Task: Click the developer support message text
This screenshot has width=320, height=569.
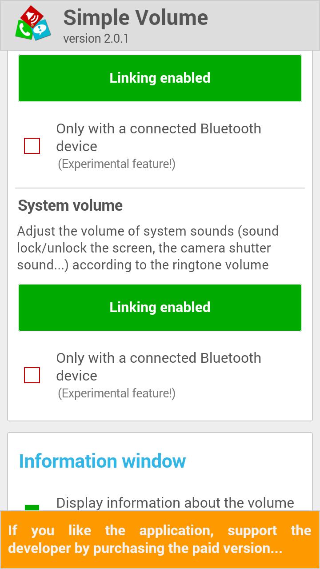Action: 160,539
